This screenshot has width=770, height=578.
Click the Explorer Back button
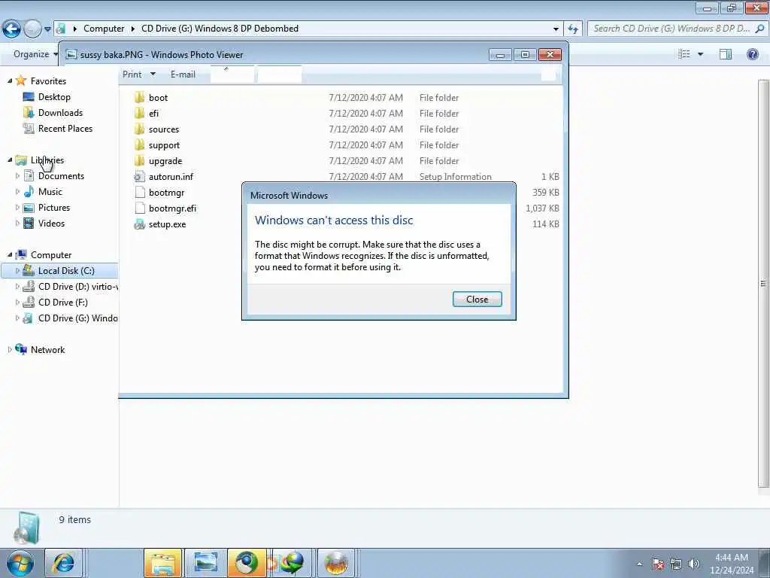click(x=11, y=29)
